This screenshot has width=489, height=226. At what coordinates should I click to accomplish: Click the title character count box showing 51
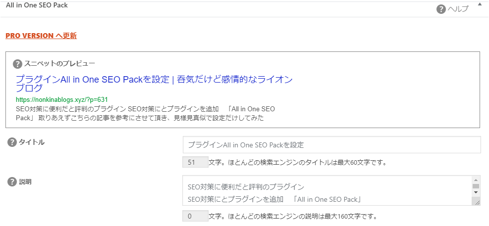[195, 162]
